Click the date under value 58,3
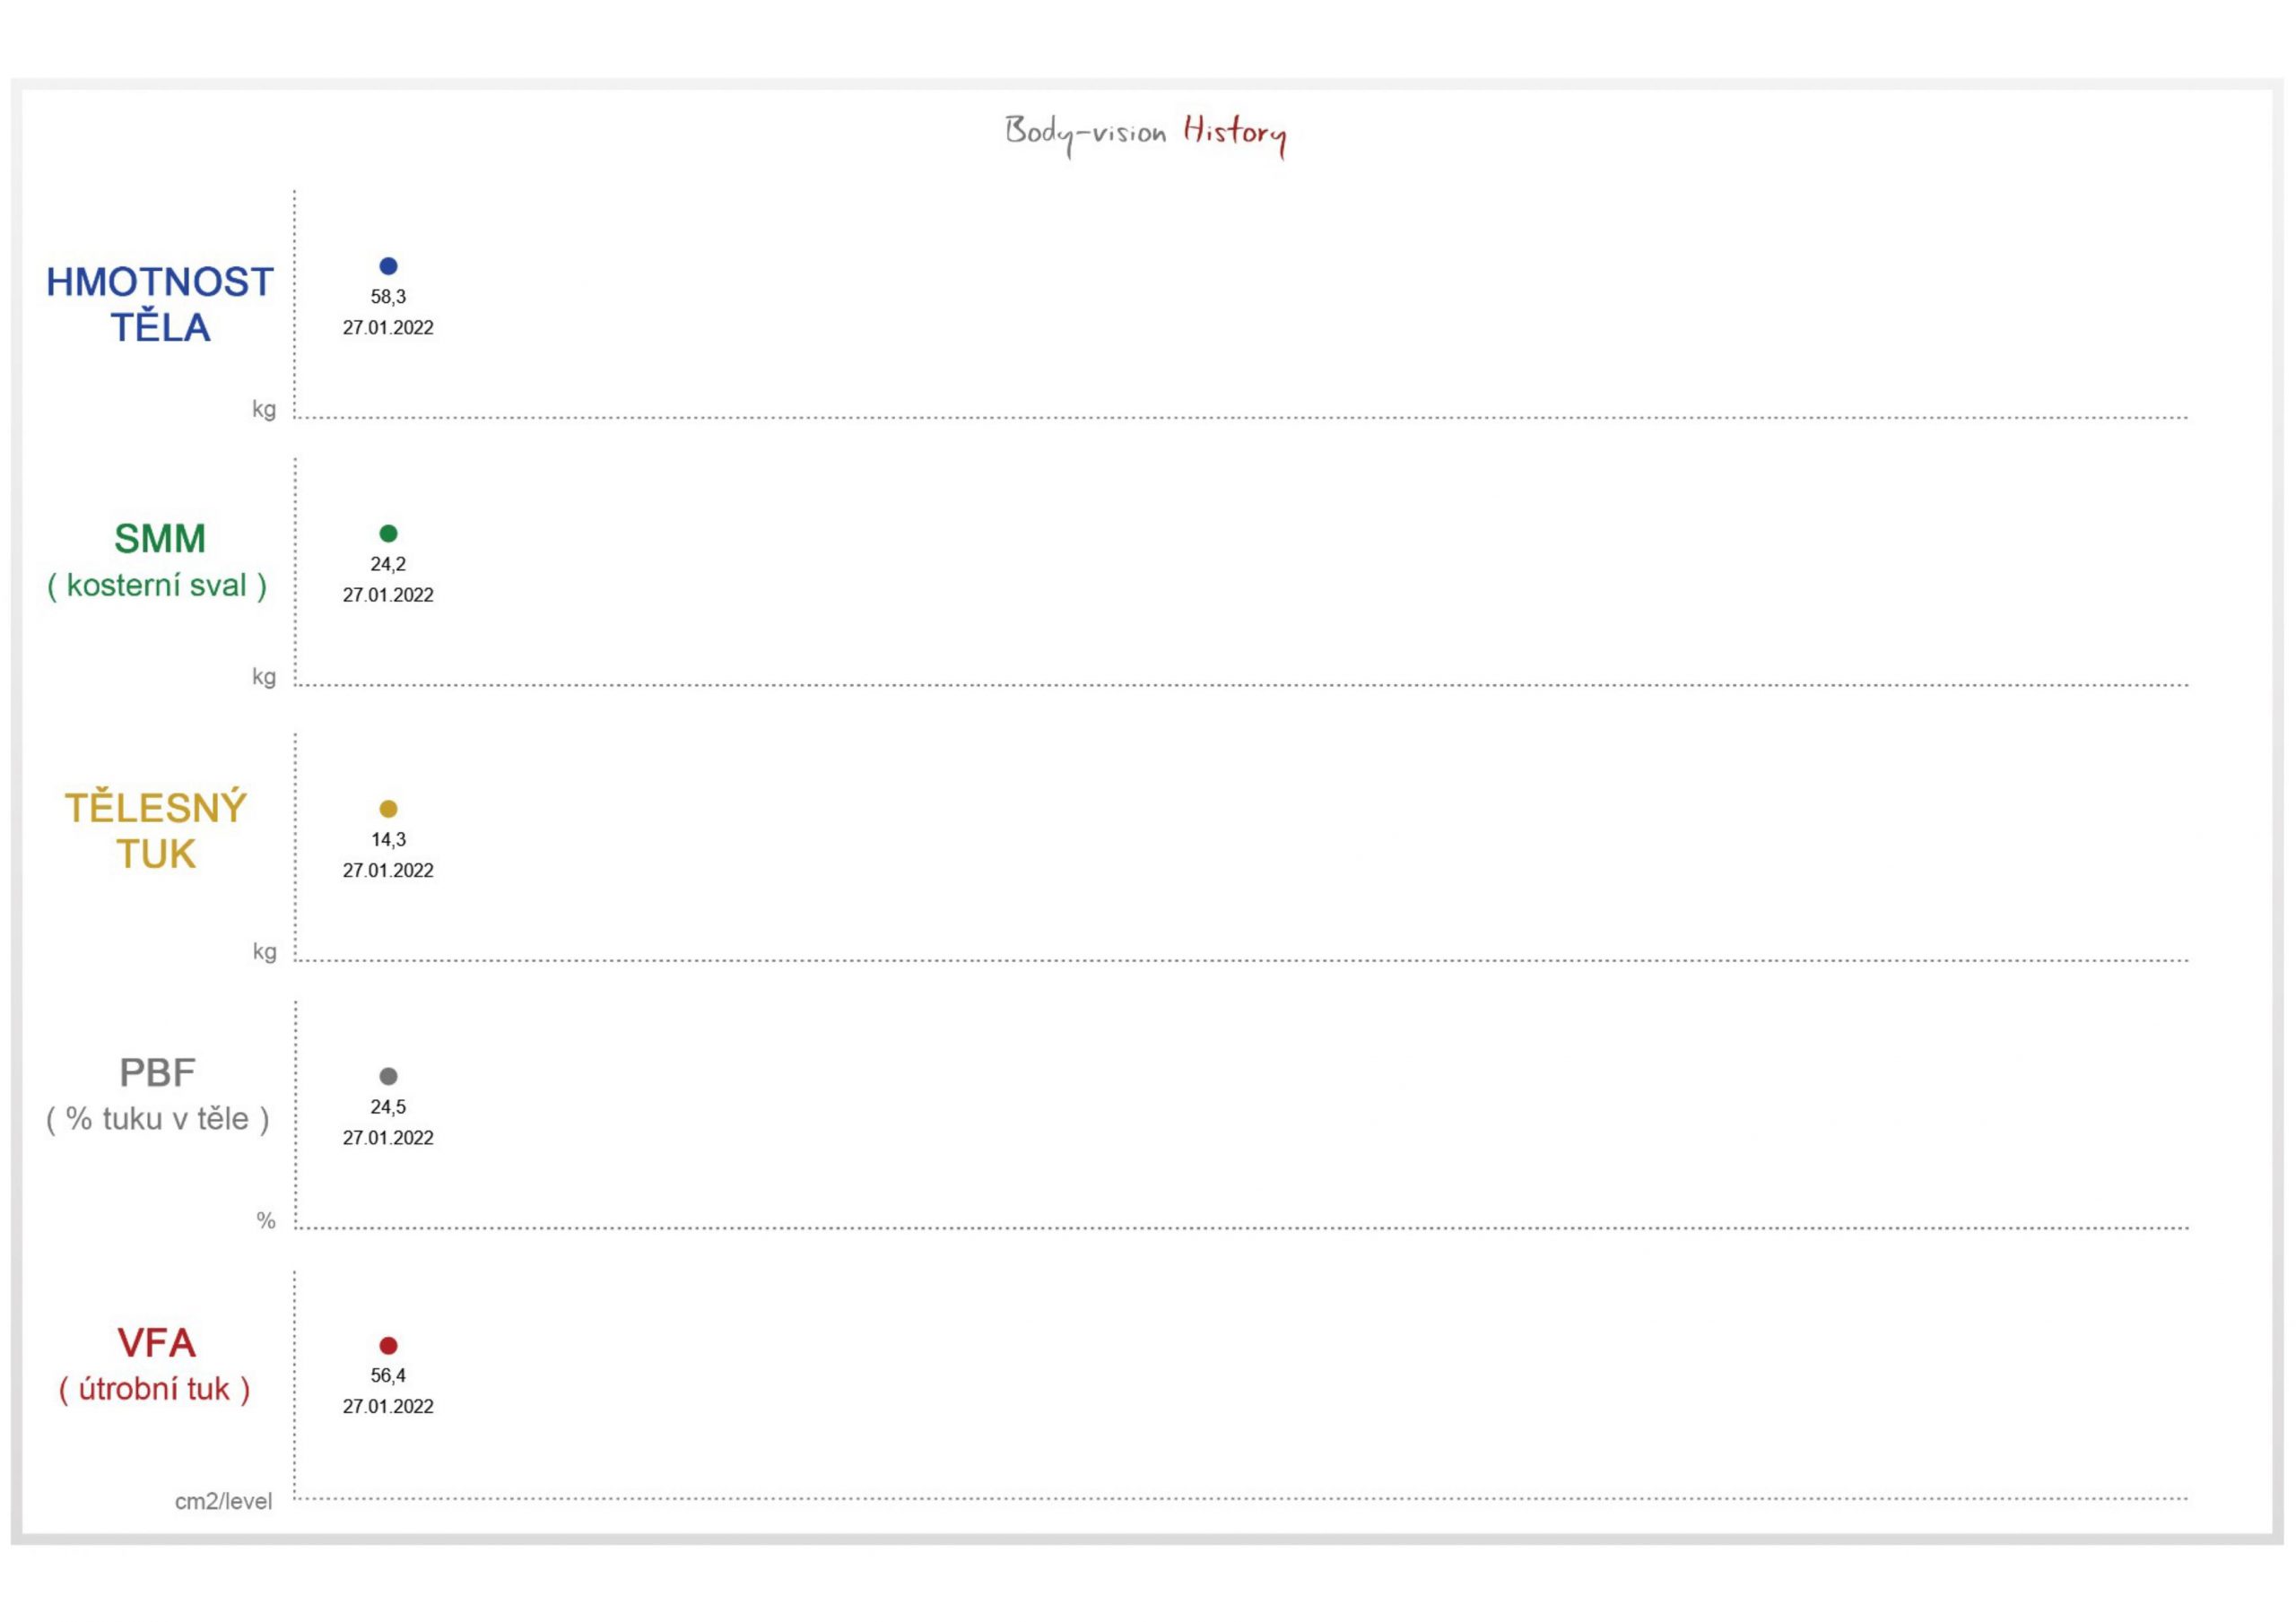Viewport: 2296px width, 1622px height. (388, 328)
